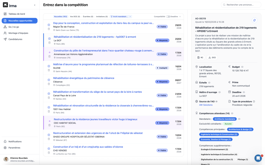Focus the Rechercher une annonce search field
The width and height of the screenshot is (265, 165).
pyautogui.click(x=241, y=5)
